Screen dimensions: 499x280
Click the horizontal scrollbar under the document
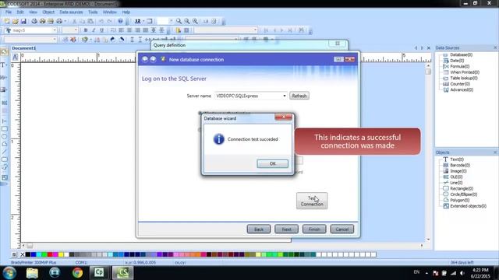coord(223,246)
